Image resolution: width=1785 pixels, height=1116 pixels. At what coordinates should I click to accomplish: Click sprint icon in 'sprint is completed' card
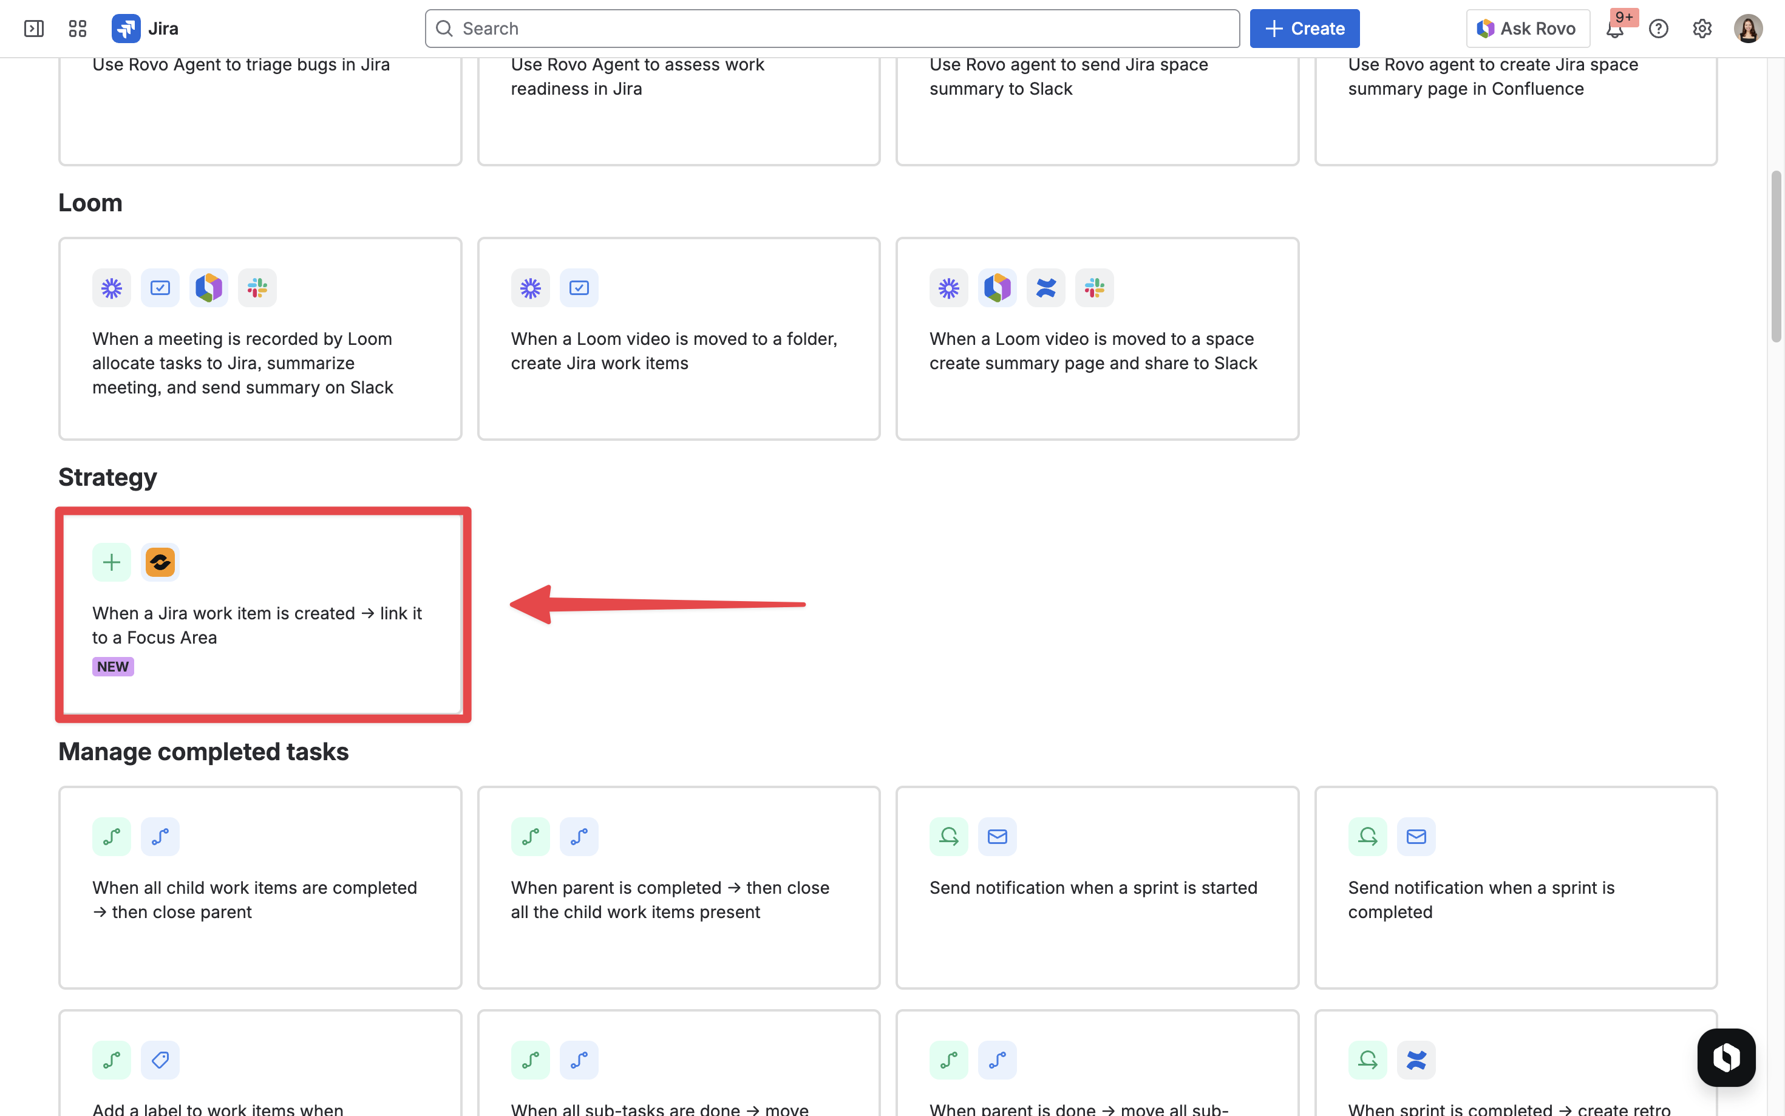(x=1367, y=837)
